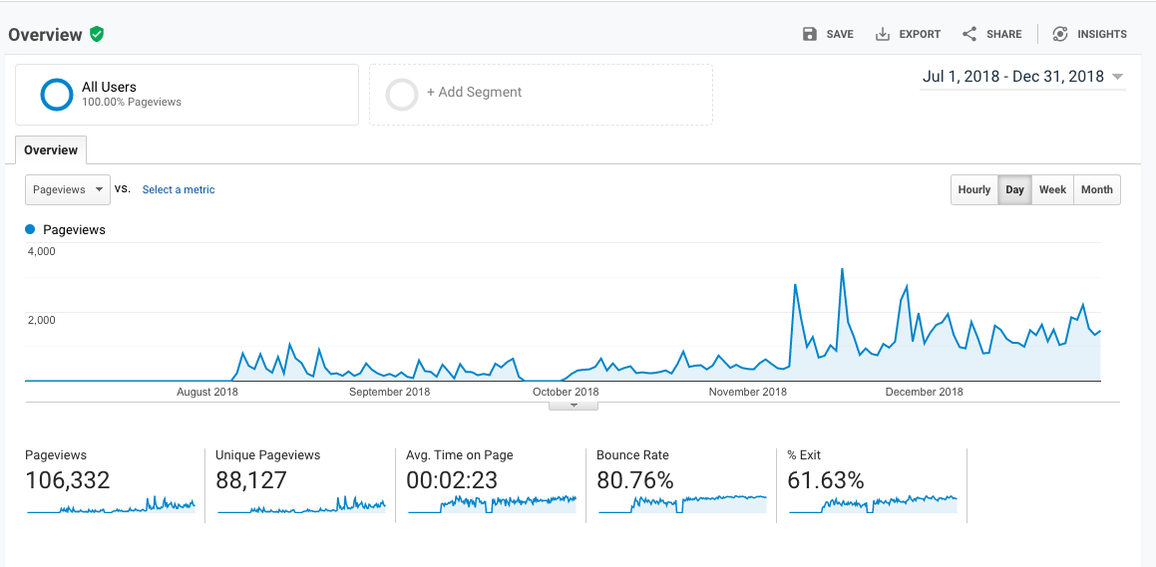Screen dimensions: 1156x567
Task: Click the Bounce Rate sparkline
Action: pos(682,503)
